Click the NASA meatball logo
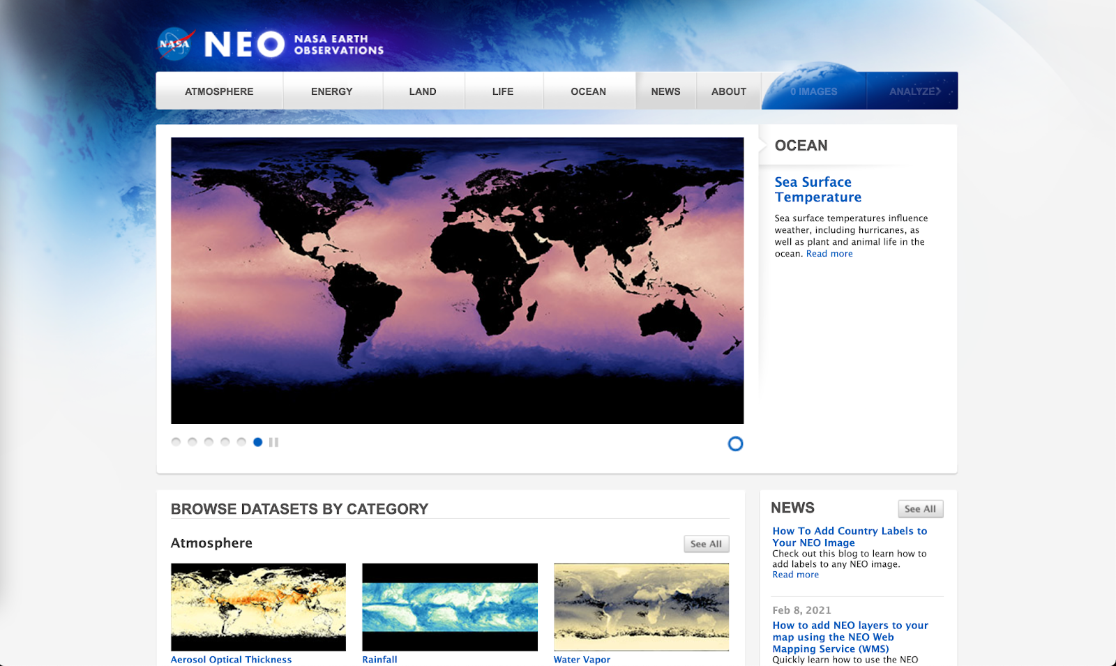Image resolution: width=1116 pixels, height=666 pixels. pyautogui.click(x=175, y=44)
